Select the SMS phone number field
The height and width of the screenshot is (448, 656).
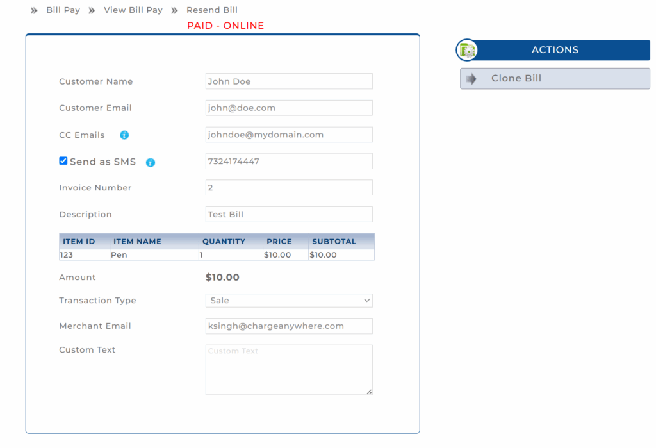[x=288, y=162]
